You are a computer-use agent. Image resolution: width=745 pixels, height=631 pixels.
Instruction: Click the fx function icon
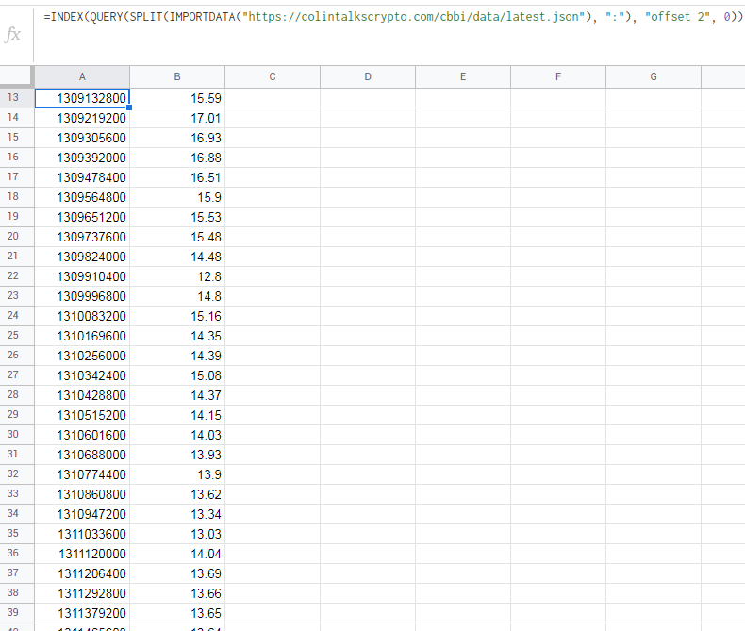pyautogui.click(x=13, y=34)
